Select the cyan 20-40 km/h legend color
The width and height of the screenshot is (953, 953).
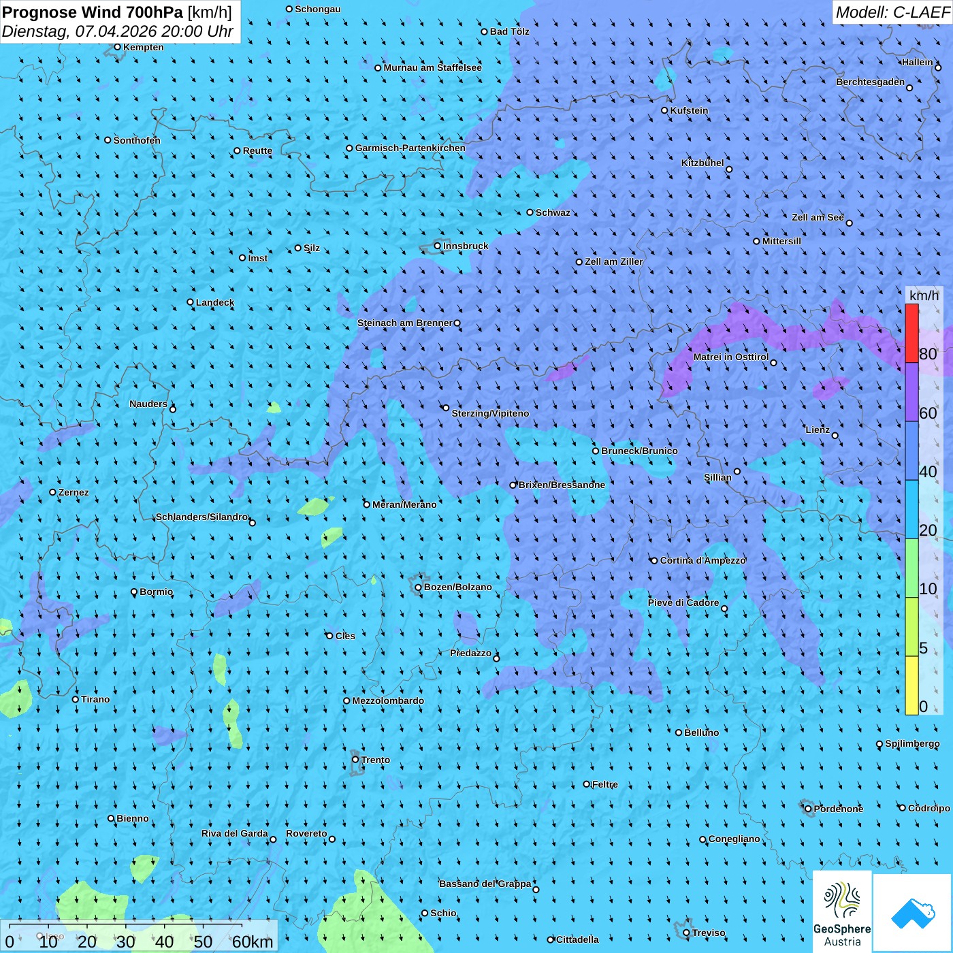coord(911,509)
